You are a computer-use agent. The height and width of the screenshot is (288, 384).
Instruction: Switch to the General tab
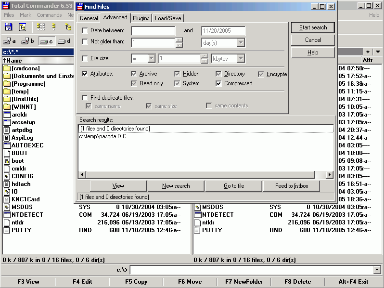point(89,18)
